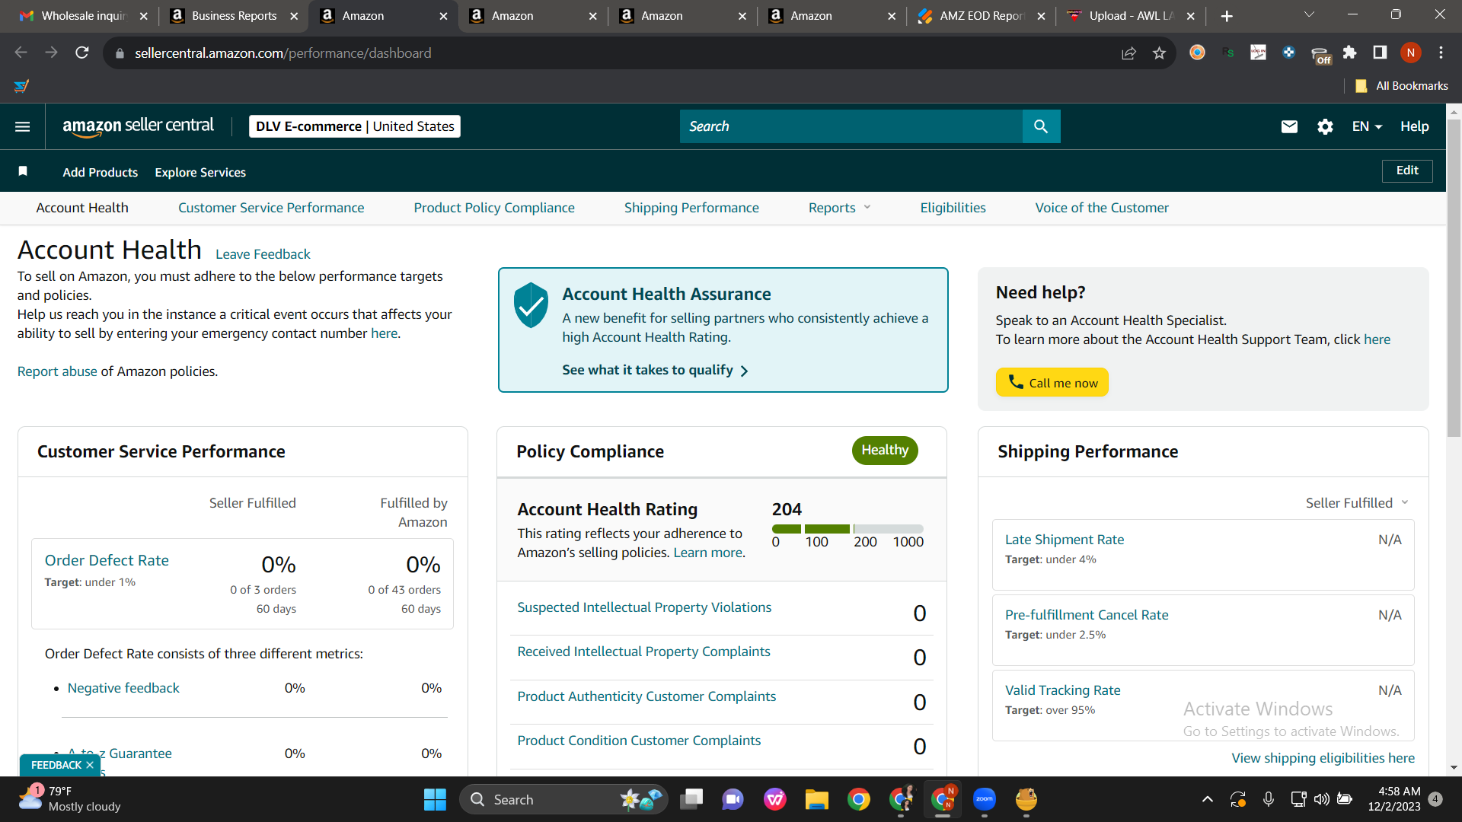Open the Settings gear icon
This screenshot has height=822, width=1462.
1325,126
